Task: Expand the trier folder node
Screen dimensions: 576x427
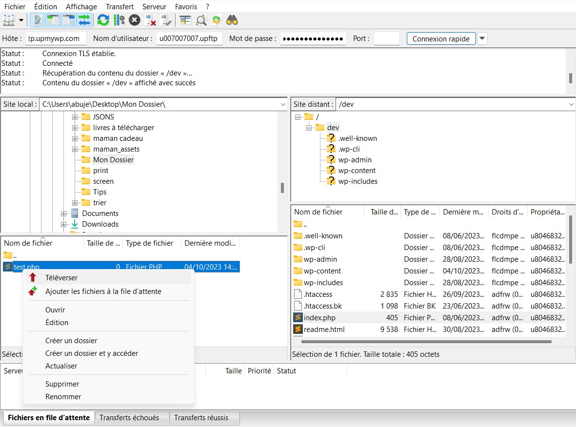Action: point(75,203)
